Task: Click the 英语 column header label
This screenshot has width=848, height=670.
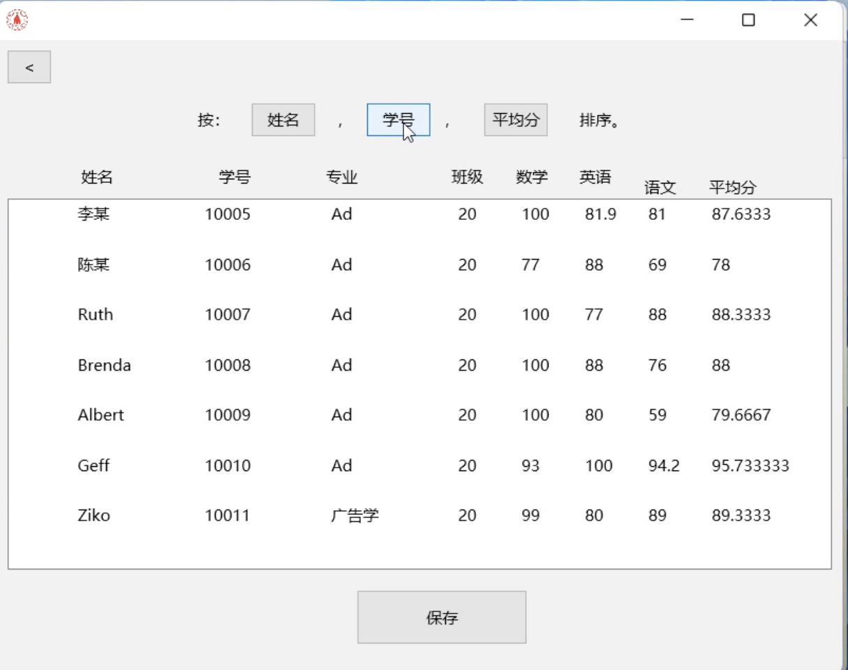Action: tap(595, 177)
